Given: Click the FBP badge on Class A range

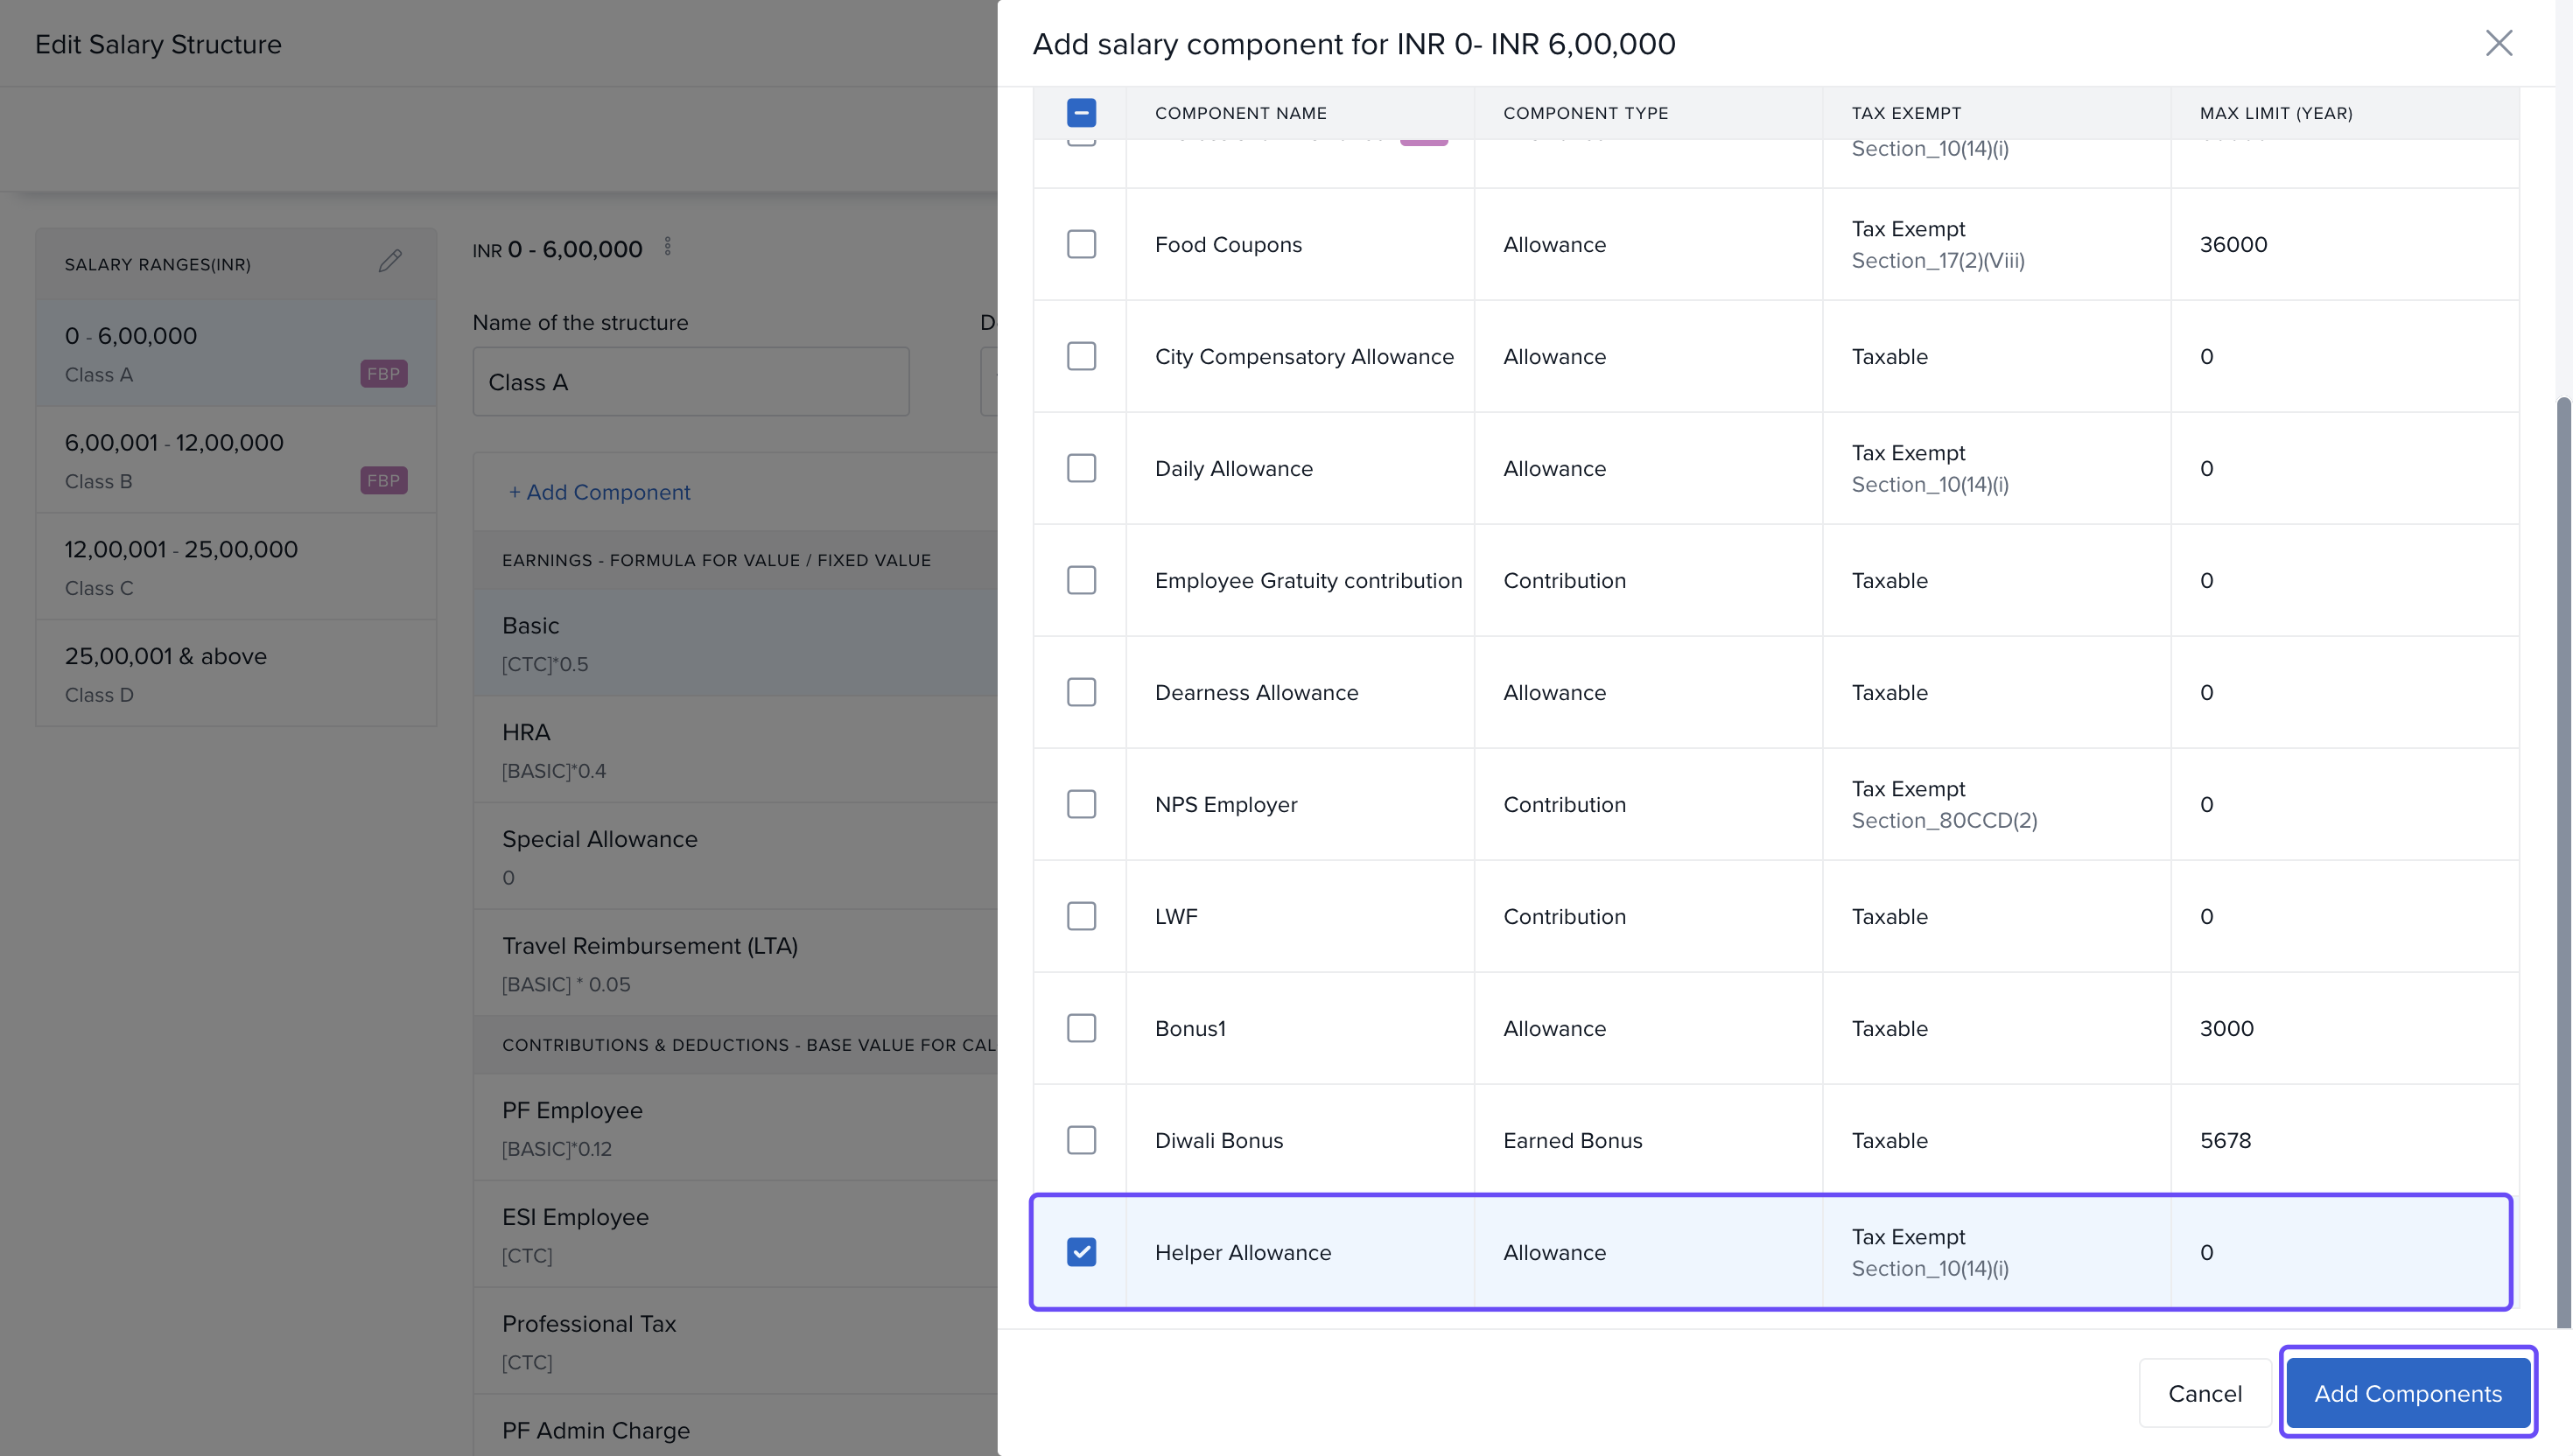Looking at the screenshot, I should click(x=383, y=374).
